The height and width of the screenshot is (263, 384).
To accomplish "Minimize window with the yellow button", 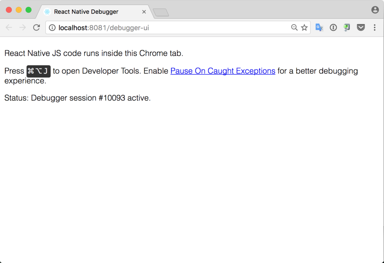I will 19,10.
